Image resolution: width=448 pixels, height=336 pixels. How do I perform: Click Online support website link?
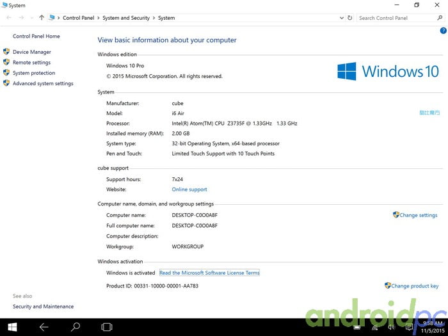pyautogui.click(x=189, y=189)
